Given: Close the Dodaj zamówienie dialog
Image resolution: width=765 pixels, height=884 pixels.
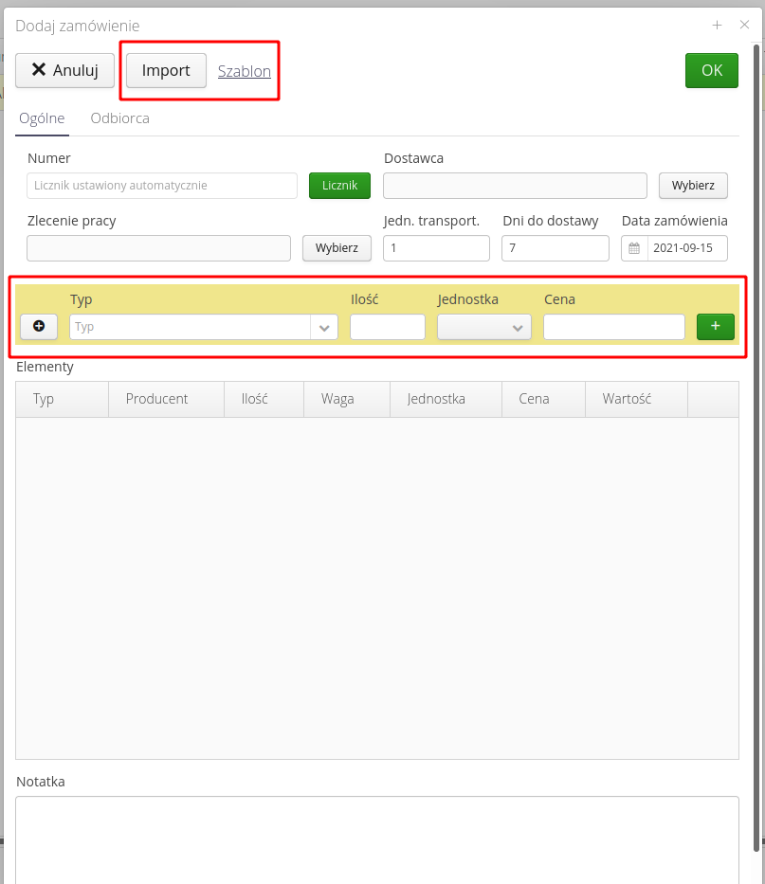Looking at the screenshot, I should point(744,26).
